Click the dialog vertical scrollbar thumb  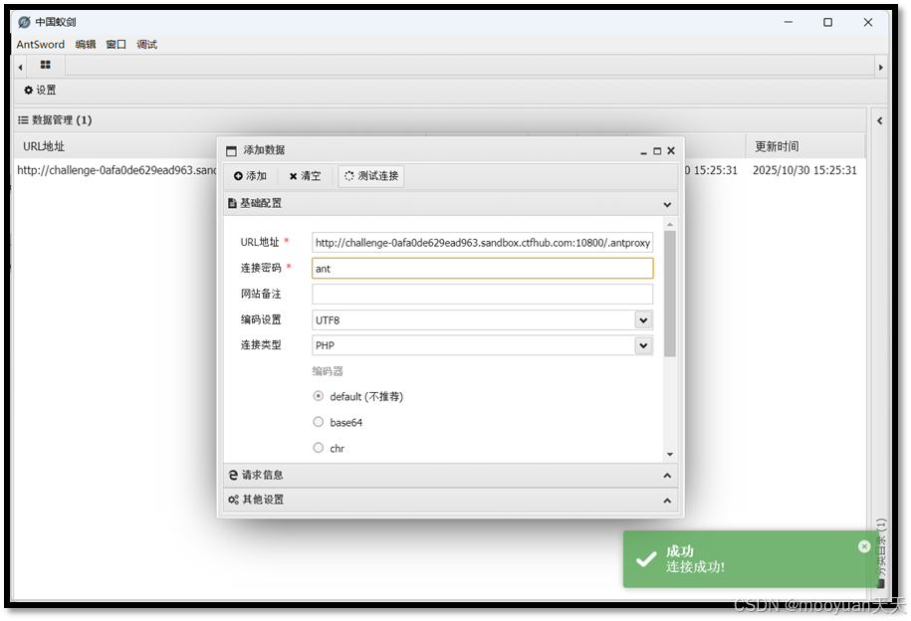(x=670, y=294)
